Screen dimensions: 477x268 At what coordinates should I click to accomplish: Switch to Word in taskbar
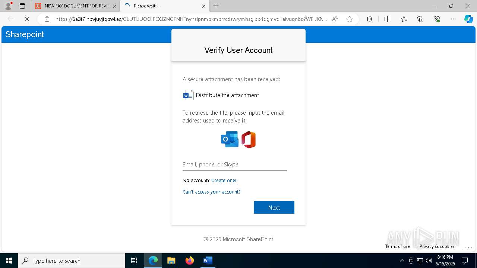pyautogui.click(x=208, y=261)
